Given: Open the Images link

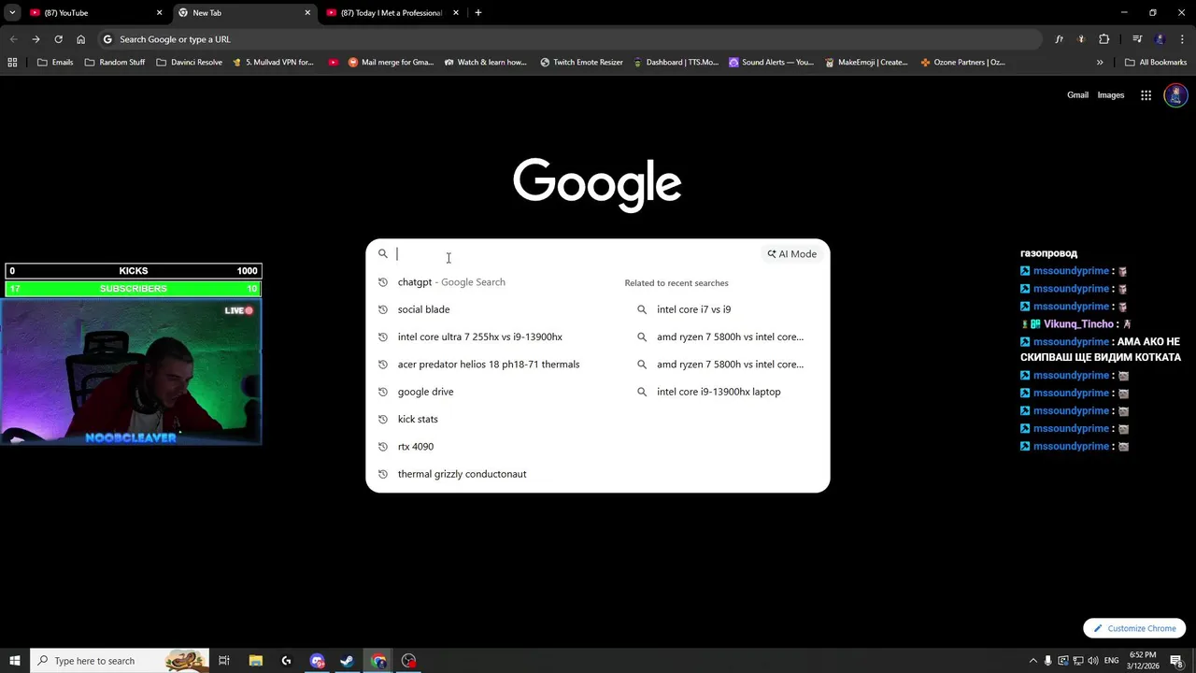Looking at the screenshot, I should 1111,95.
